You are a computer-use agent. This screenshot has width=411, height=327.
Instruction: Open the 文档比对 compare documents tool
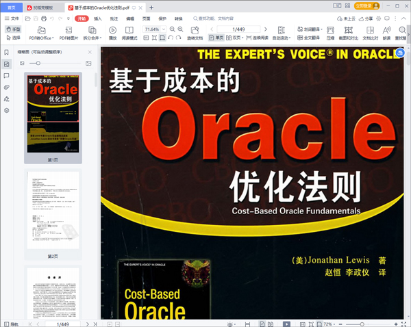(x=371, y=33)
